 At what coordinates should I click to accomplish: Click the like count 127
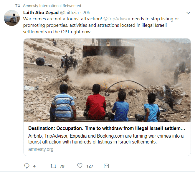[90, 166]
